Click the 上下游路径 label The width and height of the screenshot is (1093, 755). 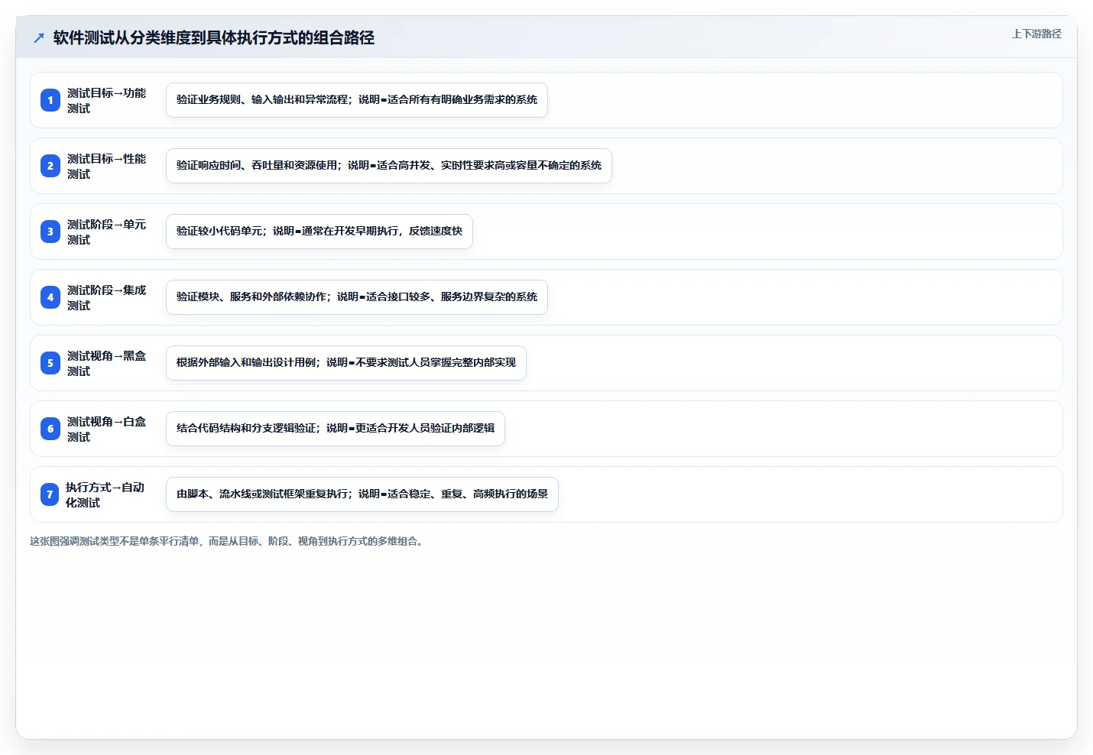1036,34
